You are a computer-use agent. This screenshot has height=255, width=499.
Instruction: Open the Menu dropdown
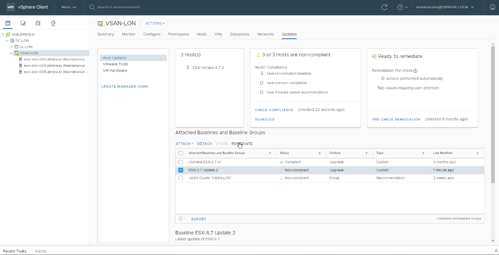(68, 7)
